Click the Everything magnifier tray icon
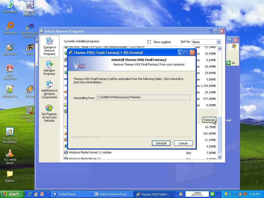This screenshot has height=198, width=264. pyautogui.click(x=245, y=194)
